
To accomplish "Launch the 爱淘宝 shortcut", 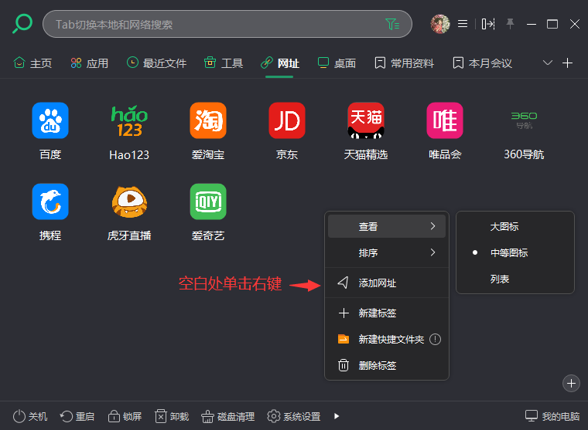I will tap(208, 131).
